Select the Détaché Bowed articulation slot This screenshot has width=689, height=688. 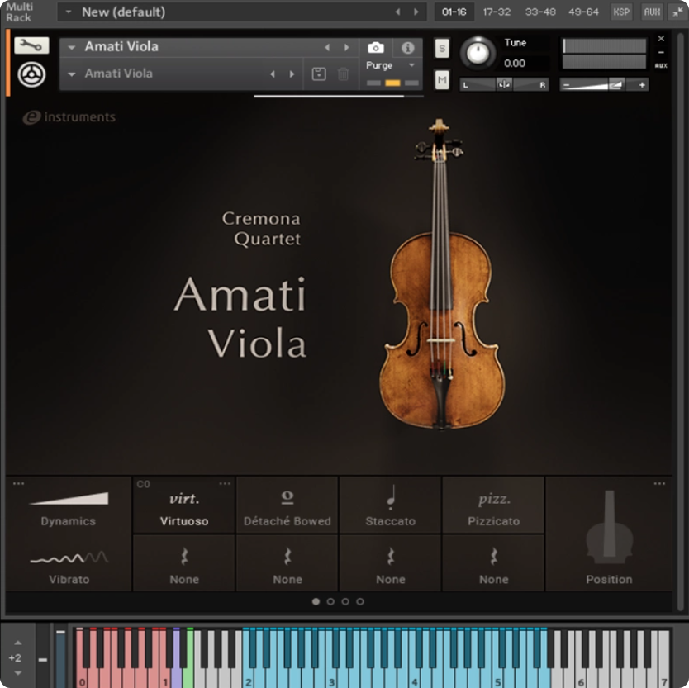pos(287,505)
